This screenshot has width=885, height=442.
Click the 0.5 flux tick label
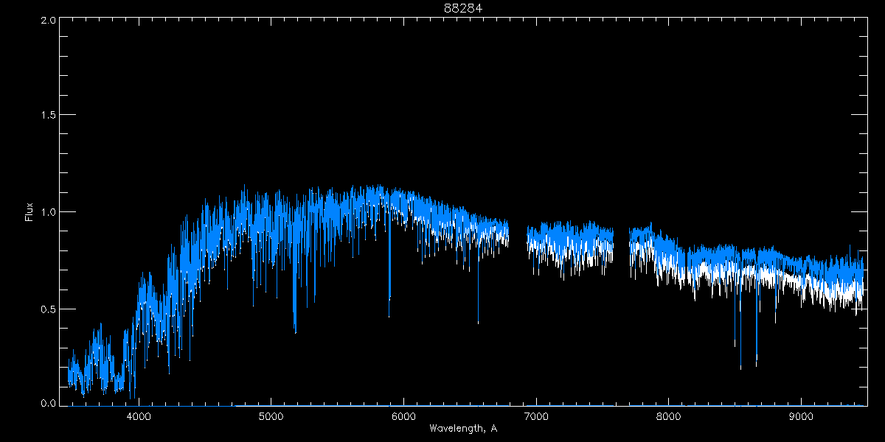[x=49, y=309]
